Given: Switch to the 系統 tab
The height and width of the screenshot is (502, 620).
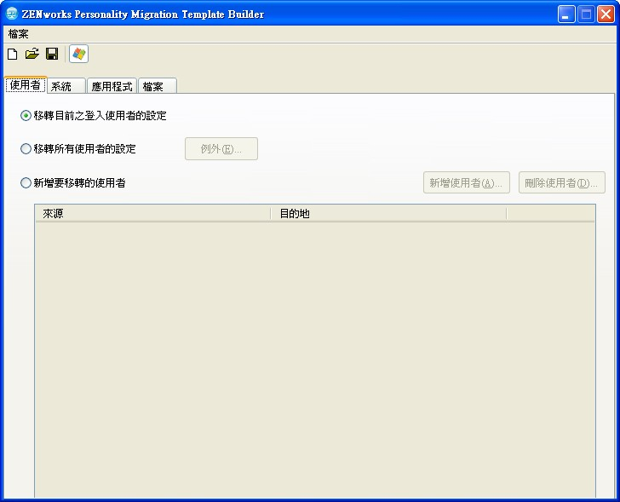Looking at the screenshot, I should 66,86.
